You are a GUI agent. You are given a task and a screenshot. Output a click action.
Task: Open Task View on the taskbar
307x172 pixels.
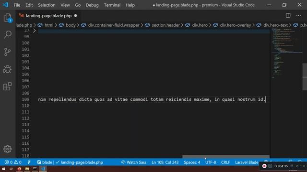click(x=11, y=169)
